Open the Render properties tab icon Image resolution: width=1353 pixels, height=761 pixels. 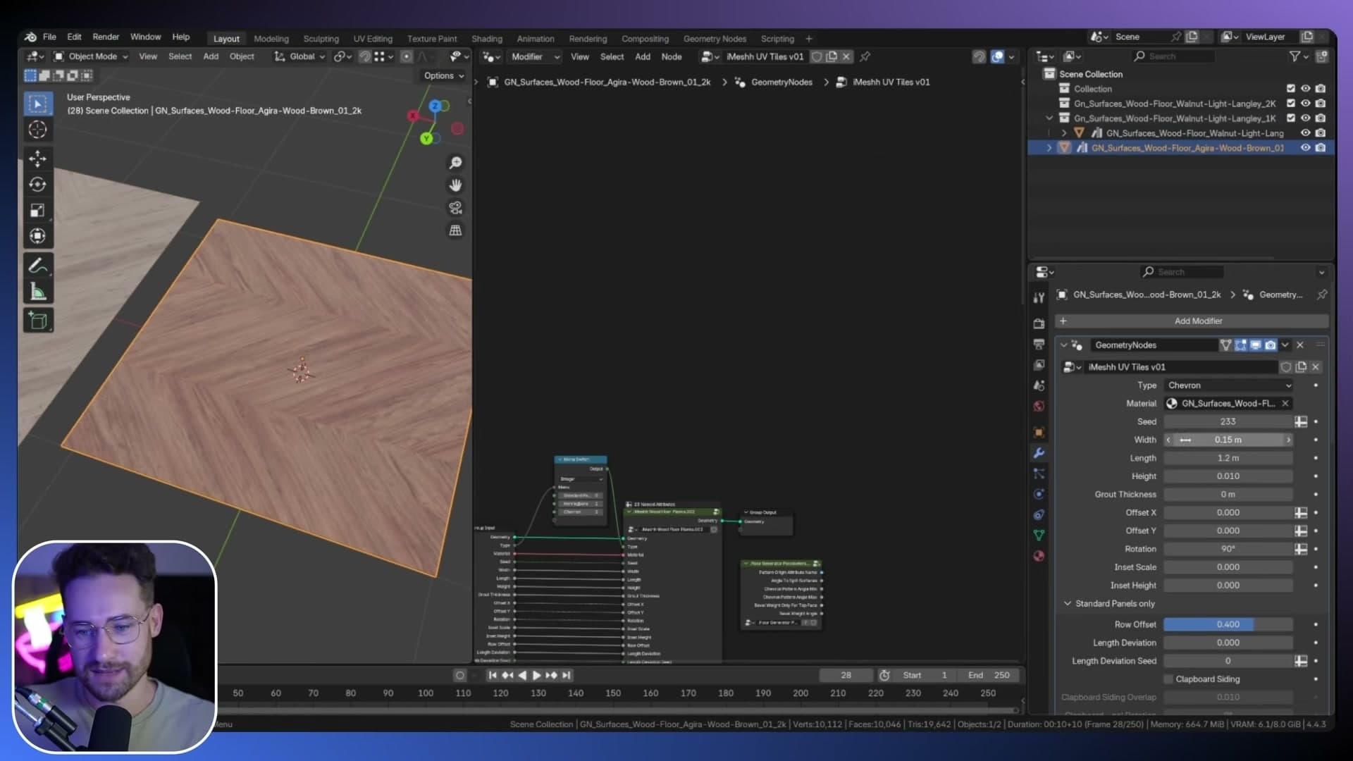click(x=1039, y=323)
